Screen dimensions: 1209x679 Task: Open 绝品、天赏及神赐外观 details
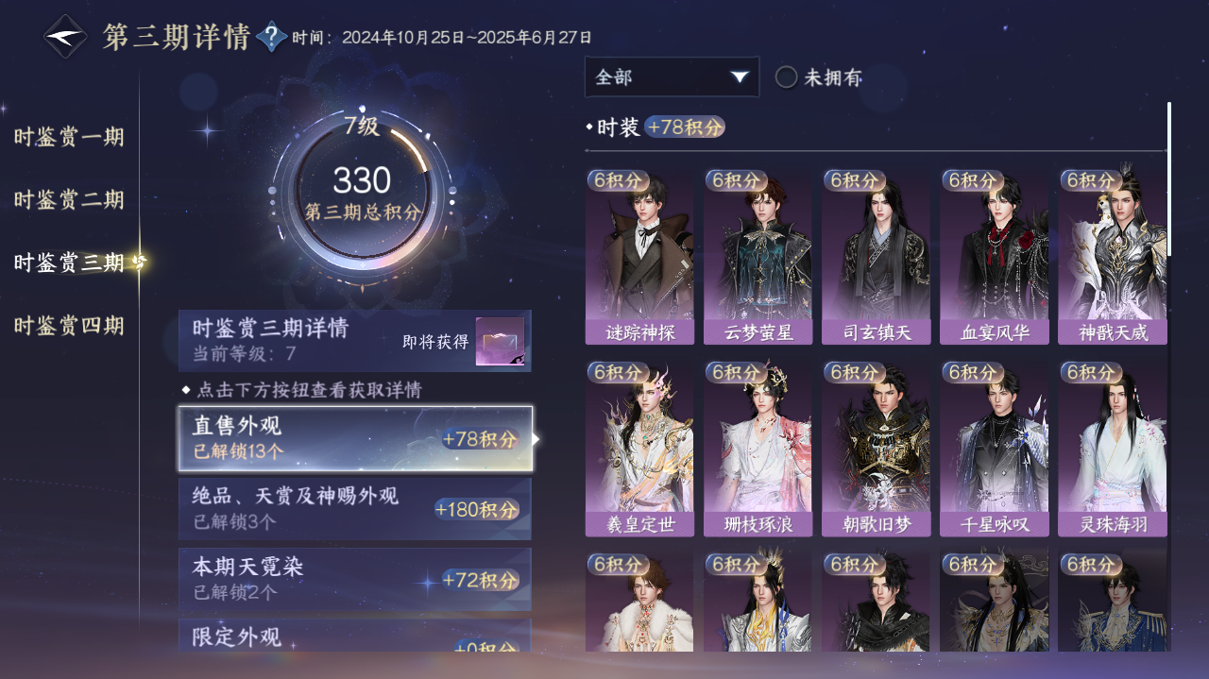click(355, 508)
